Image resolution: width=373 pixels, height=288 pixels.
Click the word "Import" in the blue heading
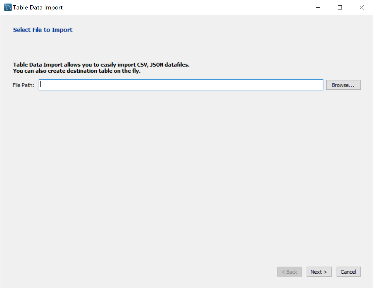click(62, 30)
